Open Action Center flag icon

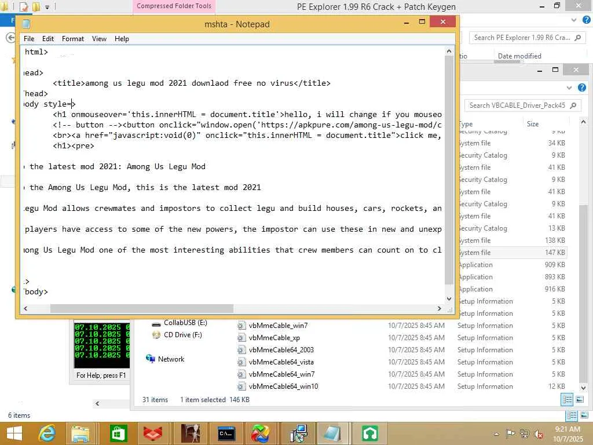[x=510, y=433]
